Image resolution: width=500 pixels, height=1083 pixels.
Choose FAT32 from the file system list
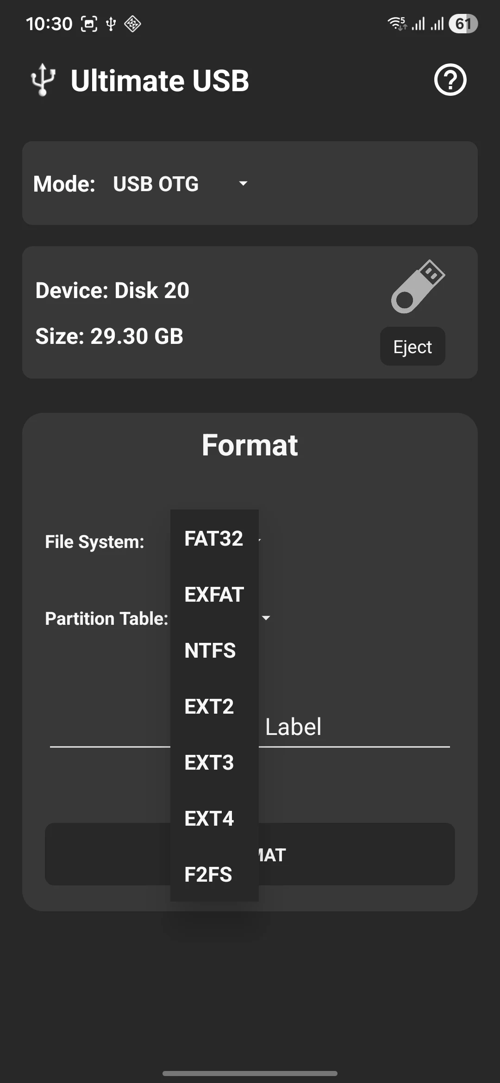pos(214,539)
